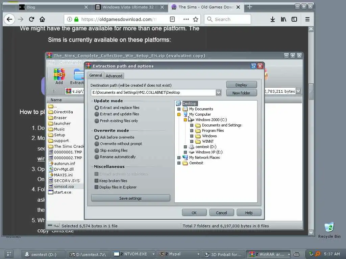Confirm extraction with OK button
Screen dimensions: 346x259
click(194, 213)
